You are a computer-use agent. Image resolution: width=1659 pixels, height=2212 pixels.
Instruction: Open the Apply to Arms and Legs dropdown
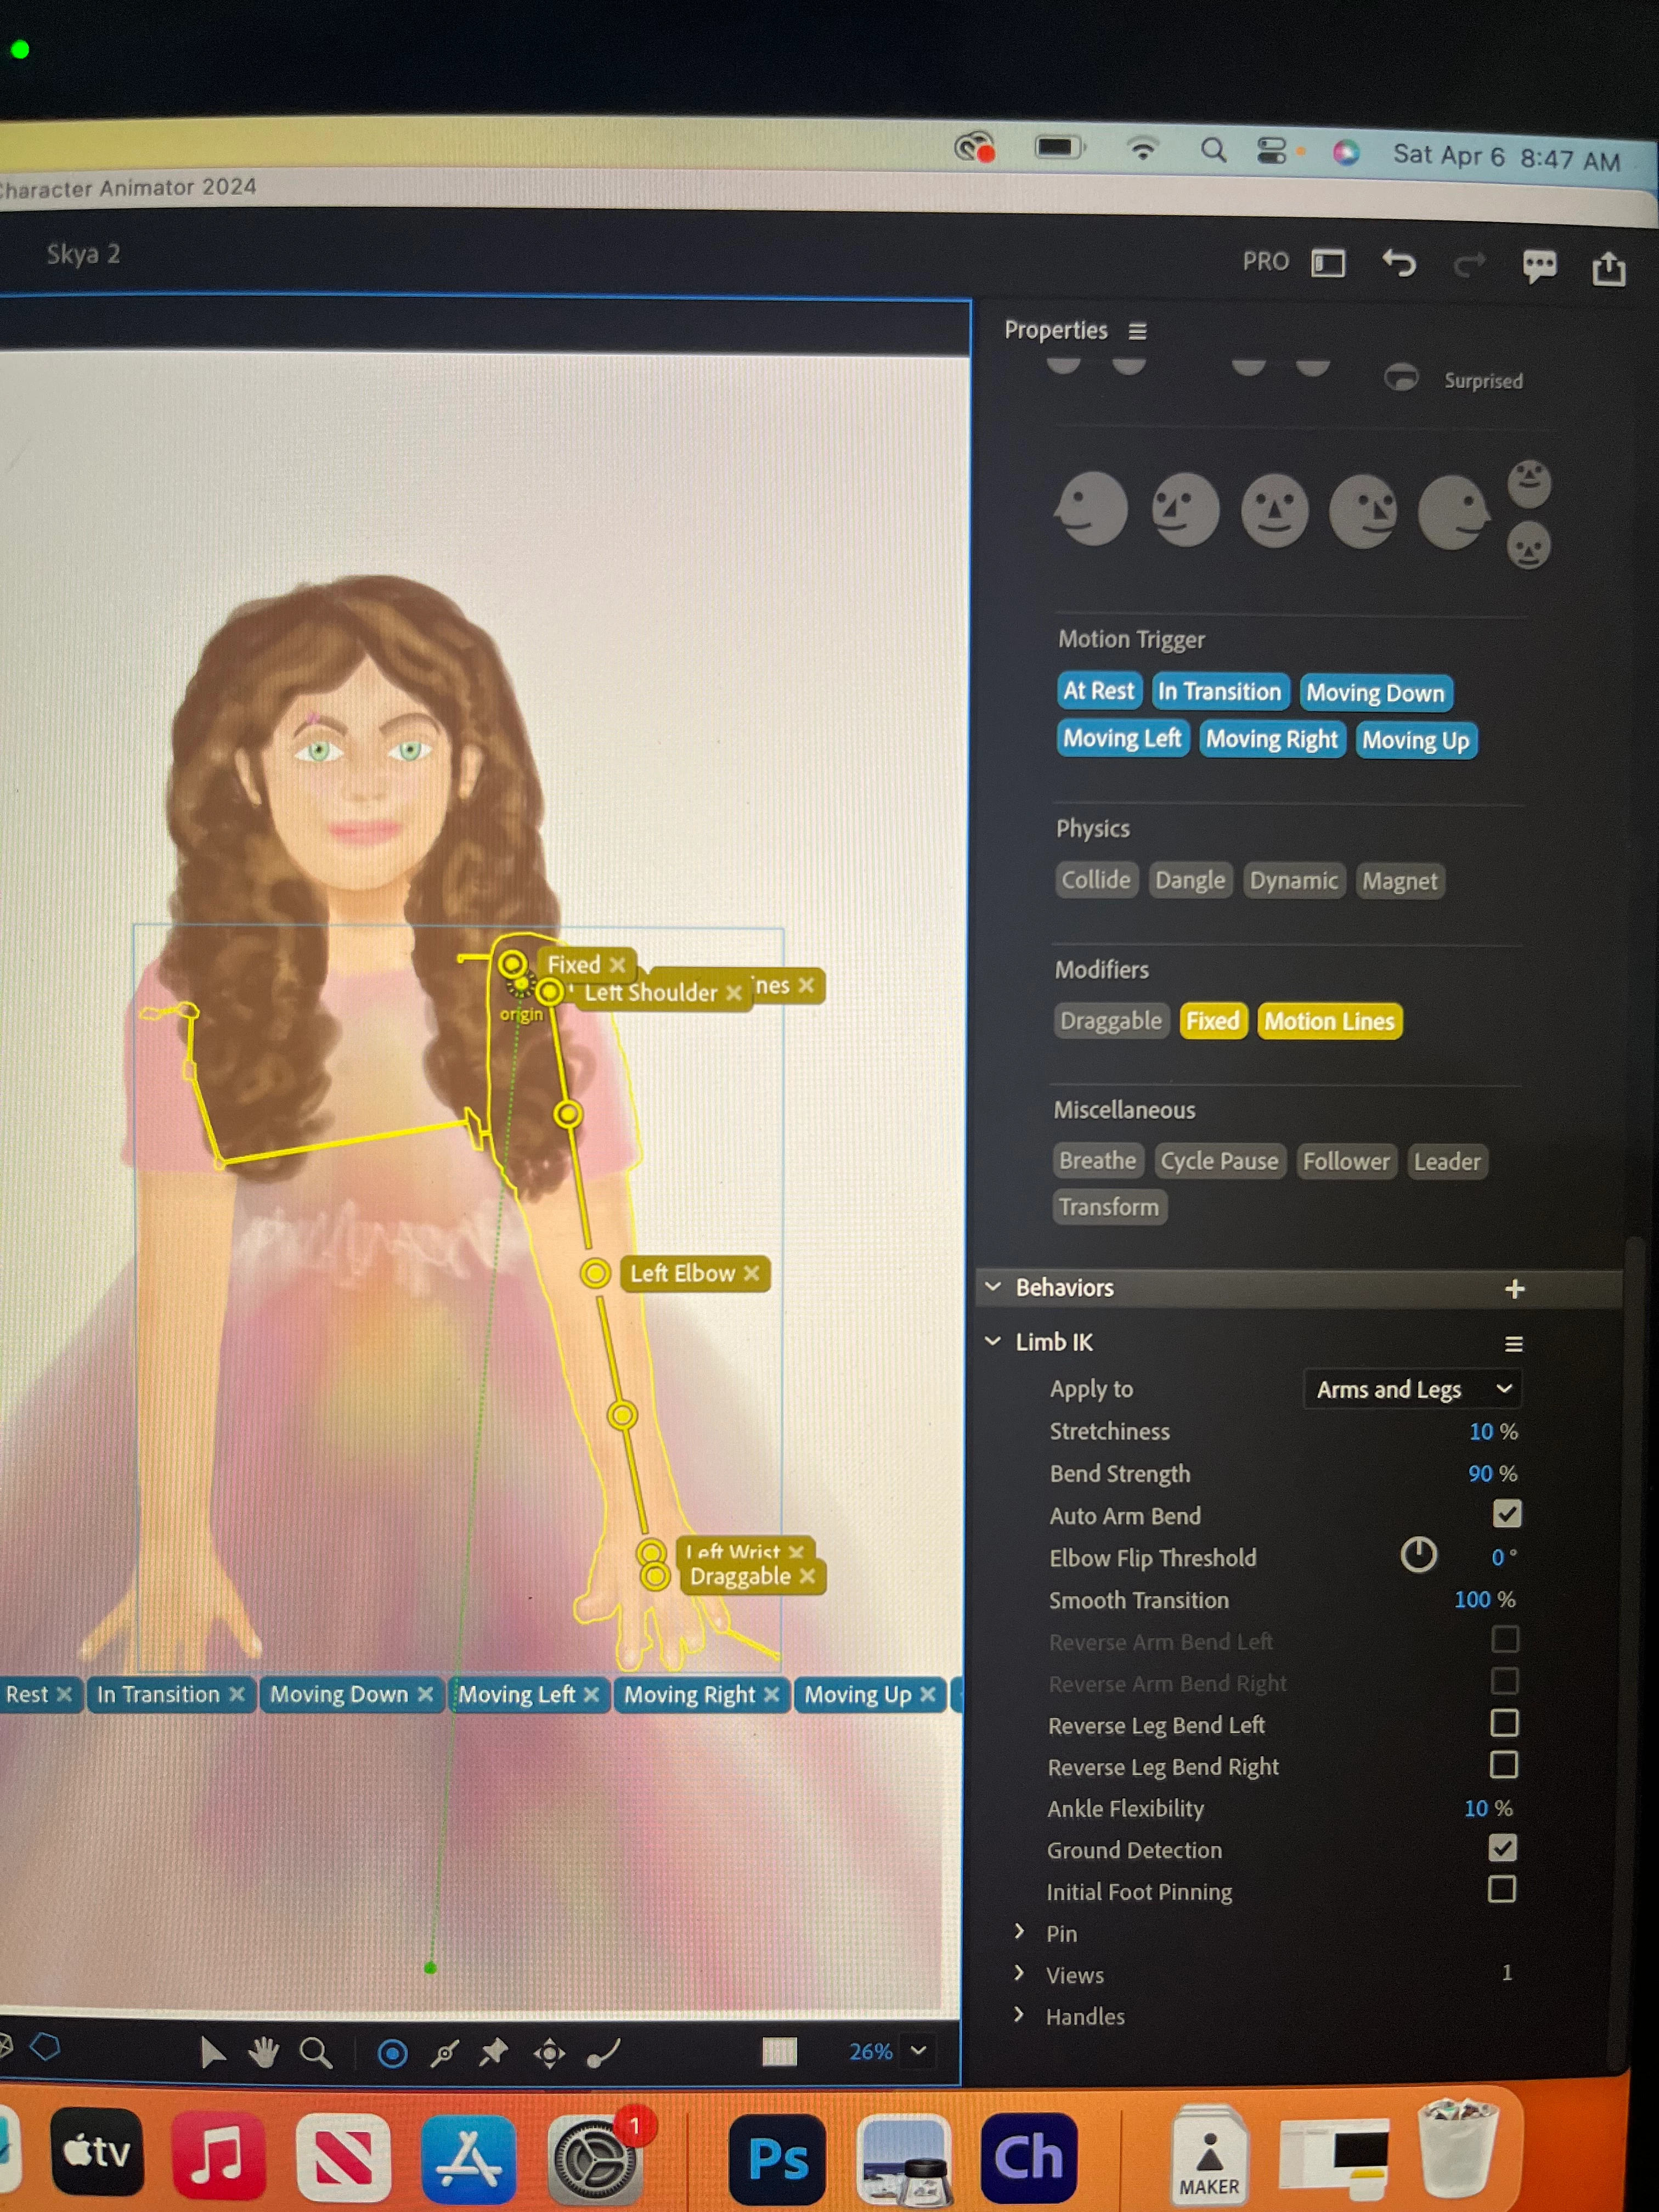click(1412, 1389)
